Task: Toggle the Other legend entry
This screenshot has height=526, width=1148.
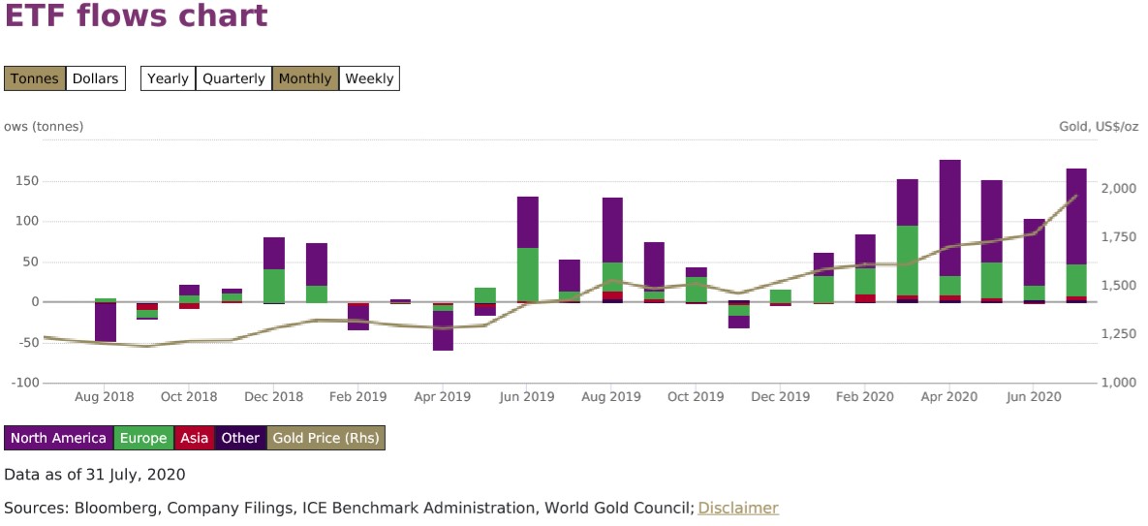Action: [240, 438]
